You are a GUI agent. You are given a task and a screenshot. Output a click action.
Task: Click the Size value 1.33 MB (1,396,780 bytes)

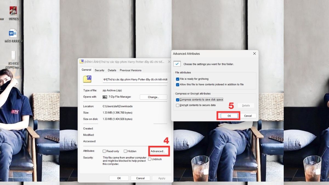tap(117, 113)
